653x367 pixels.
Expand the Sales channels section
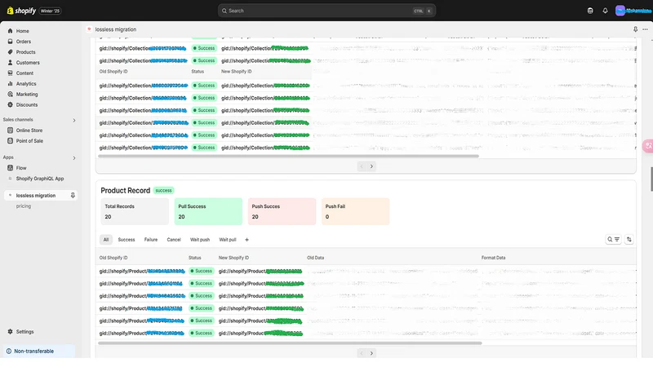click(74, 120)
